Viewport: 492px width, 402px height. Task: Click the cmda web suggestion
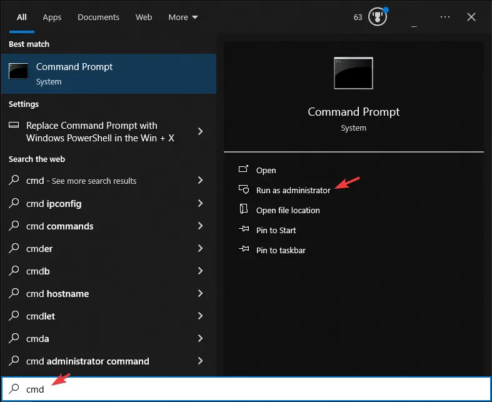click(x=109, y=339)
